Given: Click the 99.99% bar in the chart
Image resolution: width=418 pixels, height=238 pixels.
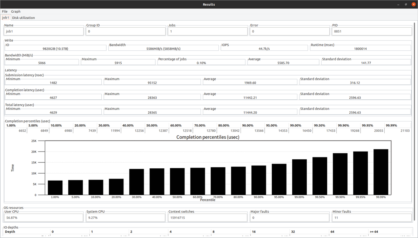Looking at the screenshot, I should click(381, 172).
